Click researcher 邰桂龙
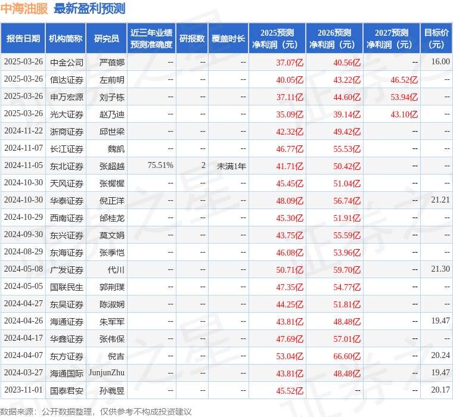 [x=112, y=218]
